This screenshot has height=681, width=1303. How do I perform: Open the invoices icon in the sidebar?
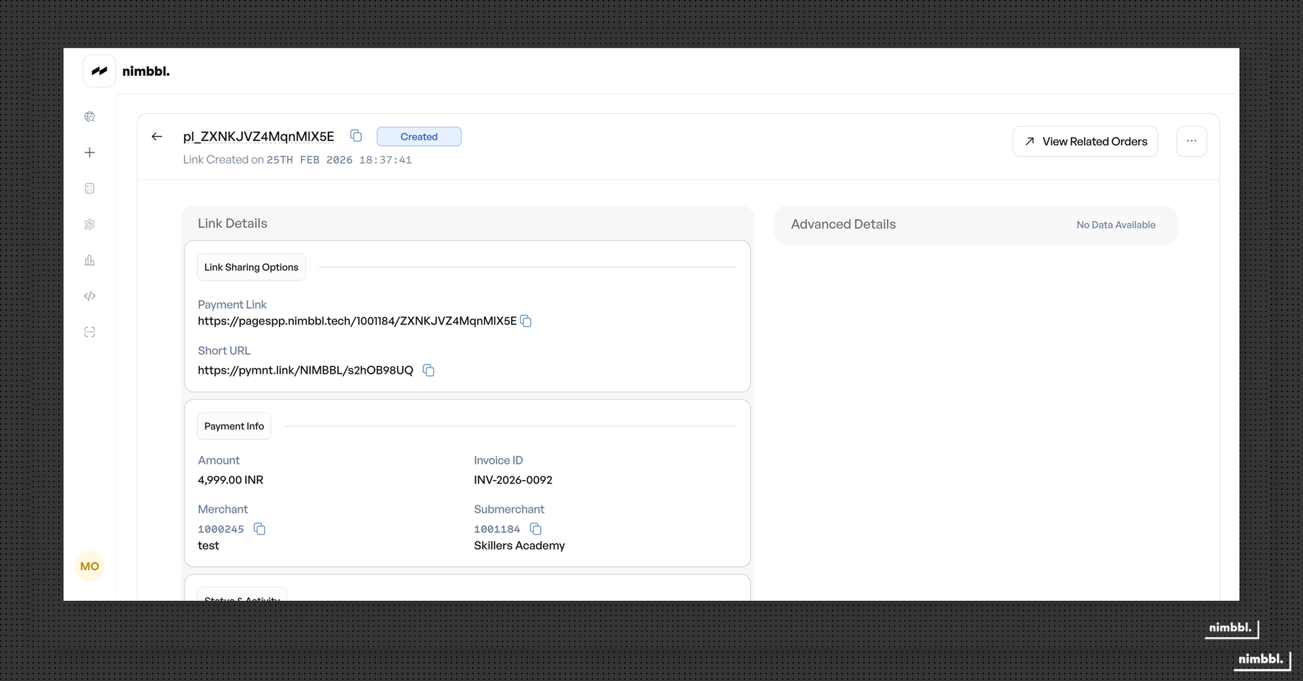coord(90,189)
